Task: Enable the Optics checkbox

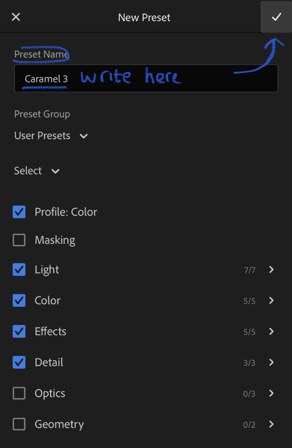Action: tap(19, 393)
